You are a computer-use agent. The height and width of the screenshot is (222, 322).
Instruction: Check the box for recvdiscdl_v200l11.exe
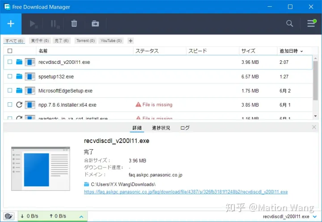pos(10,62)
